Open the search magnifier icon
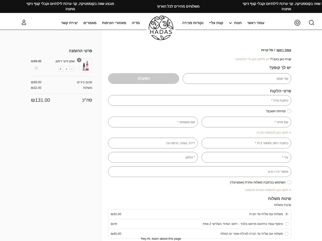 pyautogui.click(x=311, y=23)
